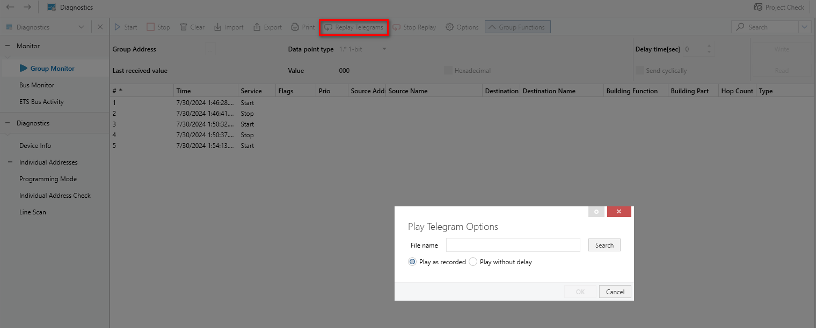Screen dimensions: 816x328
Task: Collapse the Monitor section
Action: (8, 46)
